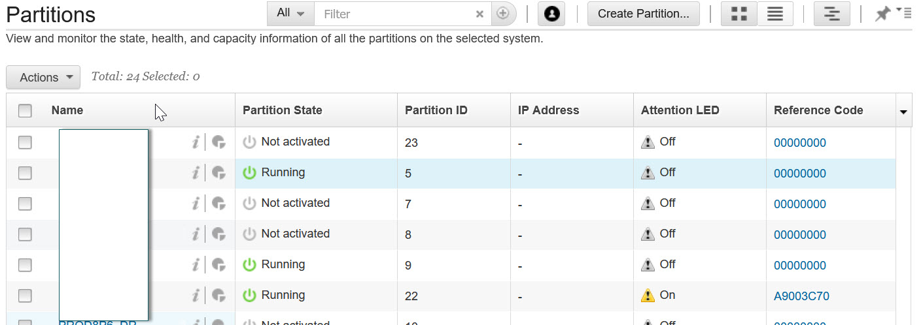The width and height of the screenshot is (923, 325).
Task: Clear the filter with the X icon
Action: point(479,14)
